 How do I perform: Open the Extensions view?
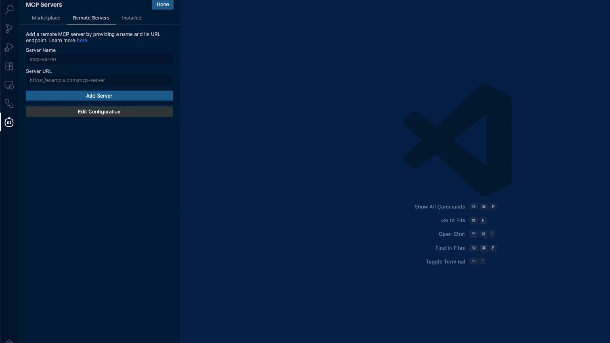(9, 66)
